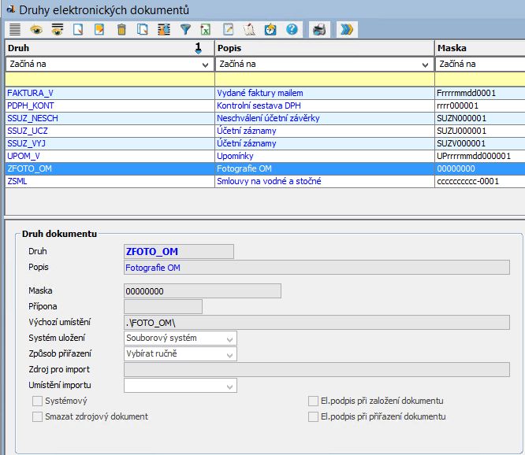The width and height of the screenshot is (525, 455).
Task: Click the printer icon
Action: click(319, 30)
